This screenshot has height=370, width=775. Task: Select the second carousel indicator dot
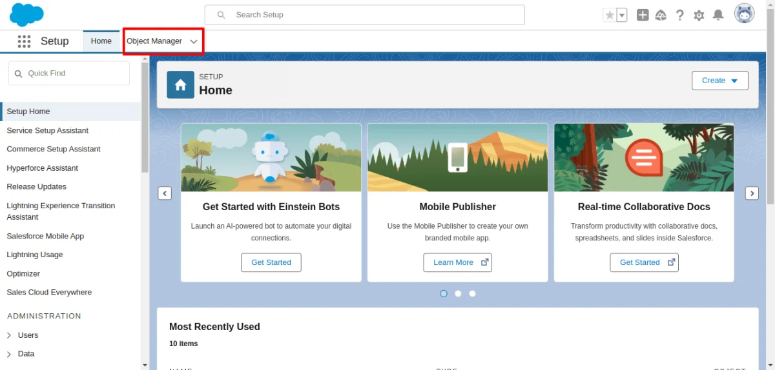pyautogui.click(x=458, y=293)
